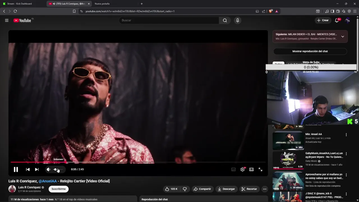Focus the Buscar search field
Image resolution: width=359 pixels, height=202 pixels.
point(169,20)
